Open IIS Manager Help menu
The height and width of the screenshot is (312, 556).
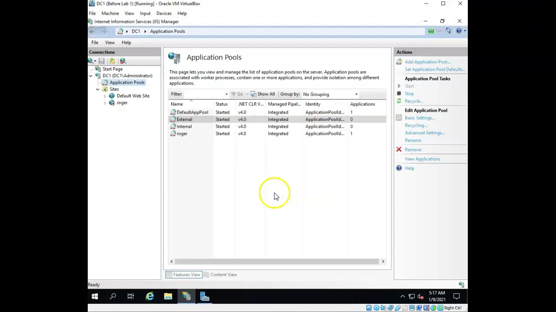click(x=126, y=42)
